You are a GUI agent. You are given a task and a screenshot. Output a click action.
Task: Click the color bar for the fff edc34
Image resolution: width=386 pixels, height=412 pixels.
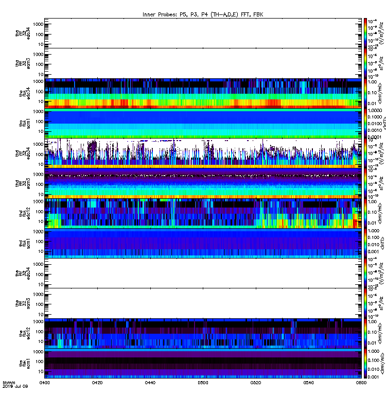pyautogui.click(x=365, y=273)
